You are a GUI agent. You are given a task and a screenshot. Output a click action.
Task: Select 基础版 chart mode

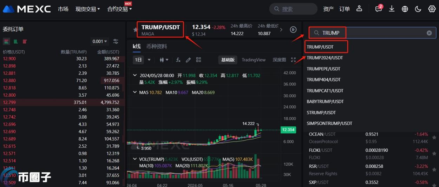tap(228, 60)
